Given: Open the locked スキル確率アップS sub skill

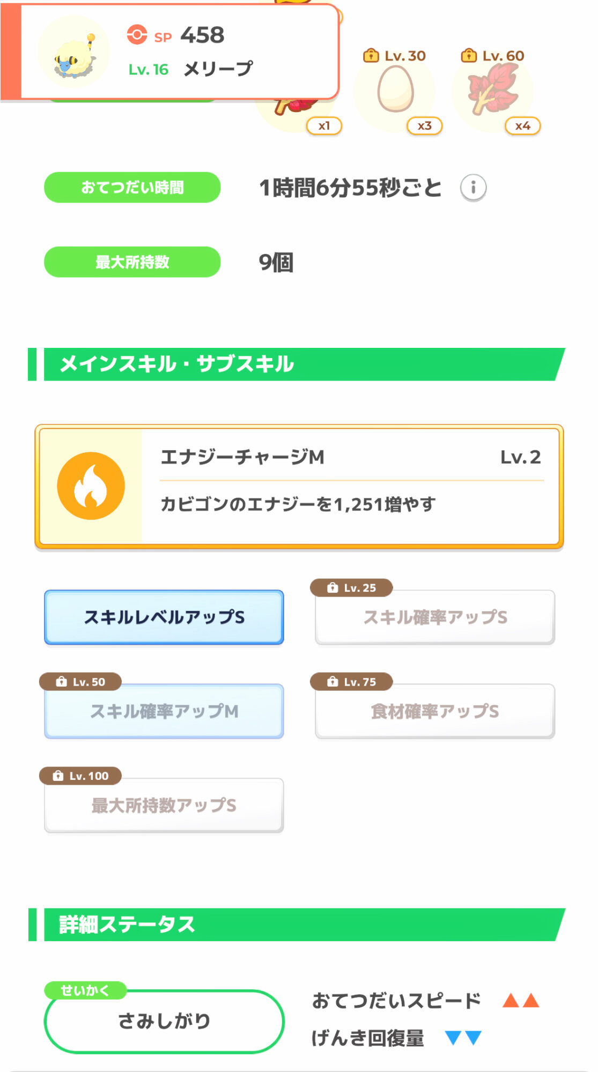Looking at the screenshot, I should (435, 619).
